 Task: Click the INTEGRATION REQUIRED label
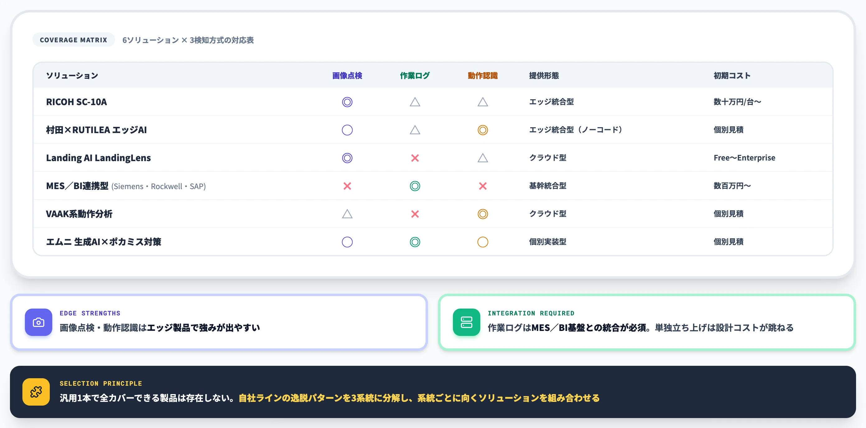pyautogui.click(x=531, y=313)
